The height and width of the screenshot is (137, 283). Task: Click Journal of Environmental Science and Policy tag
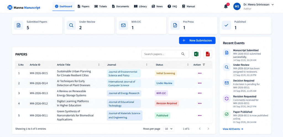pyautogui.click(x=124, y=73)
